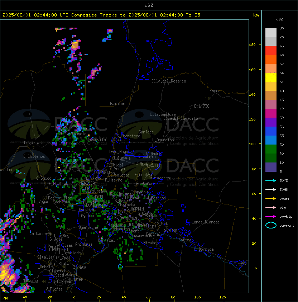Click the yellow eburn arrow in legend
298x302 pixels.
[x=271, y=199]
